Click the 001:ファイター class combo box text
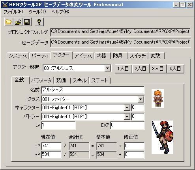Image resolution: width=195 pixels, height=170 pixels. point(56,99)
